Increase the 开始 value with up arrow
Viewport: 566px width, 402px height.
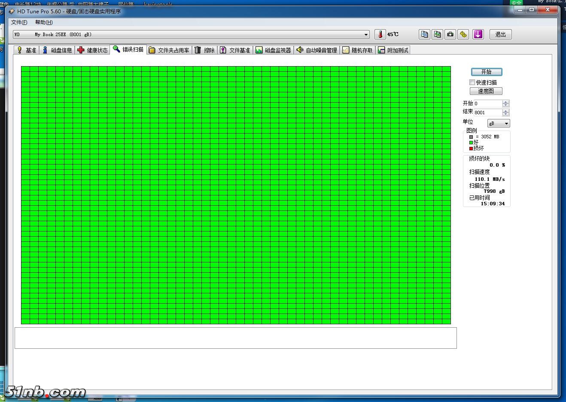505,102
